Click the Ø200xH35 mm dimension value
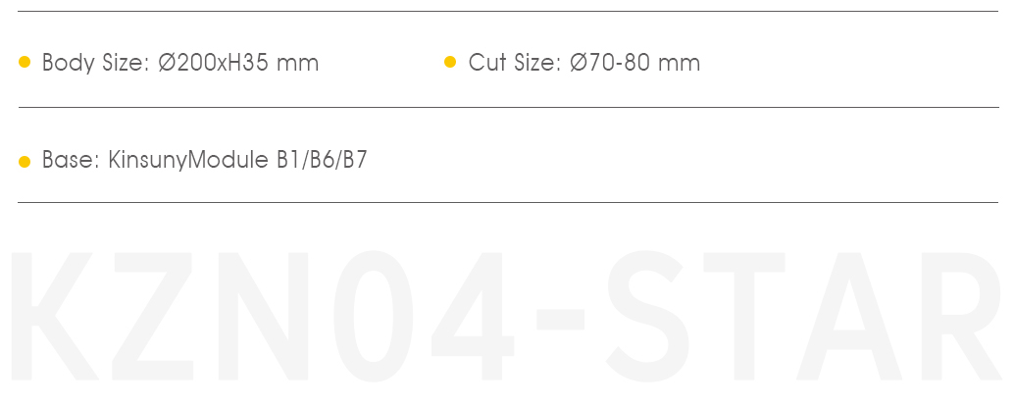Screen dimensions: 1014x406 [x=238, y=63]
